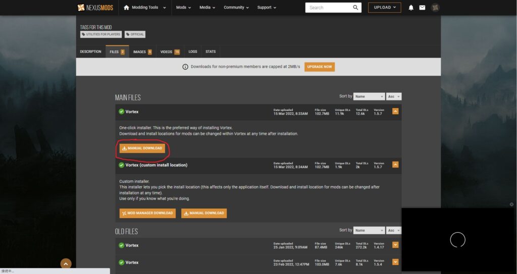Switch to the Videos tab

(x=170, y=52)
